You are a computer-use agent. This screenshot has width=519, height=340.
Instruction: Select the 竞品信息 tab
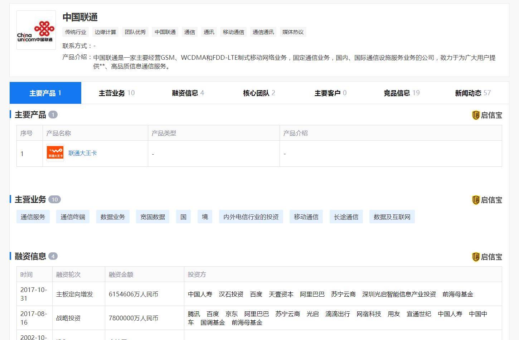tap(402, 93)
